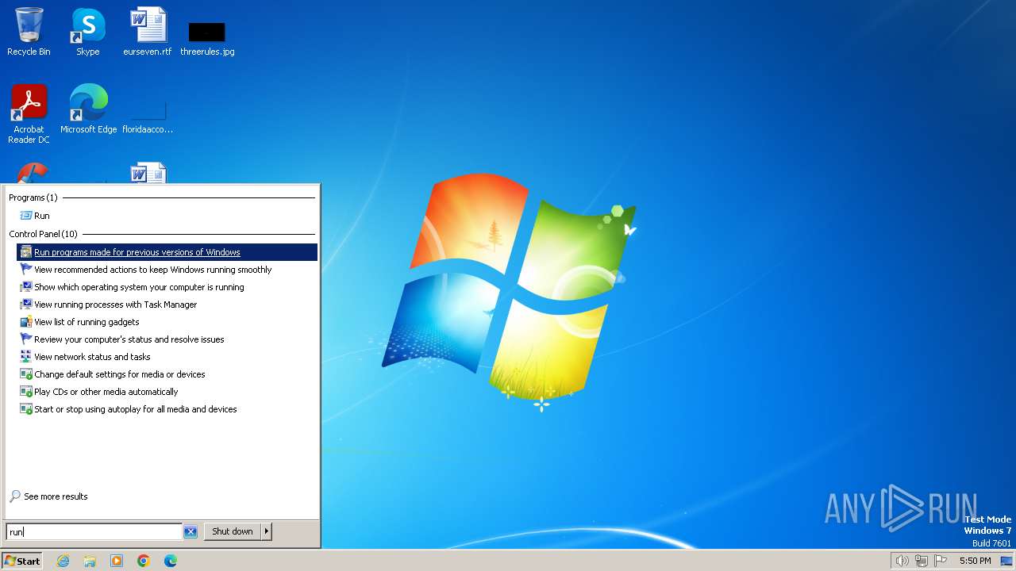Open Run programs made for previous versions
This screenshot has width=1016, height=571.
click(x=167, y=252)
